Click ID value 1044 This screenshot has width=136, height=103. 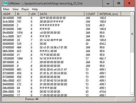tap(20, 58)
